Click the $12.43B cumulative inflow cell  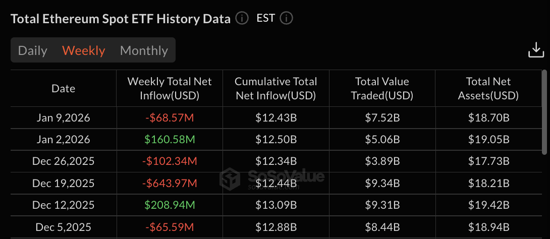point(276,118)
